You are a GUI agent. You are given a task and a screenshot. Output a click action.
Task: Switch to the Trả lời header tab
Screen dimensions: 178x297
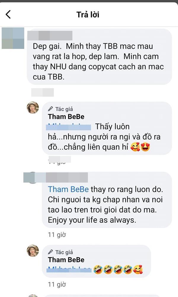coord(89,14)
